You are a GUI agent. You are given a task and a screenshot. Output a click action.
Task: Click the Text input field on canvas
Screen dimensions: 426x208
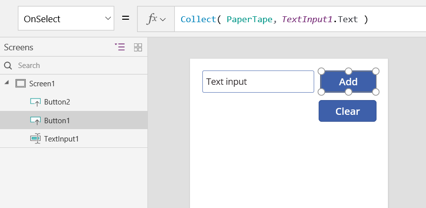tap(258, 81)
